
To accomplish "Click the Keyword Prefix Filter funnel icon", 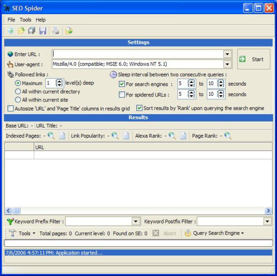I will 10,221.
